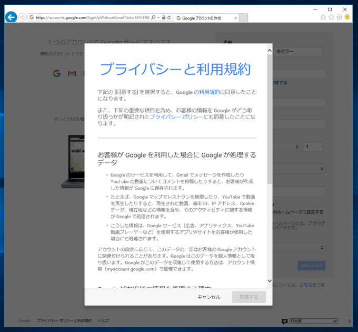
Task: Click the Google G logo icon on page
Action: (57, 73)
